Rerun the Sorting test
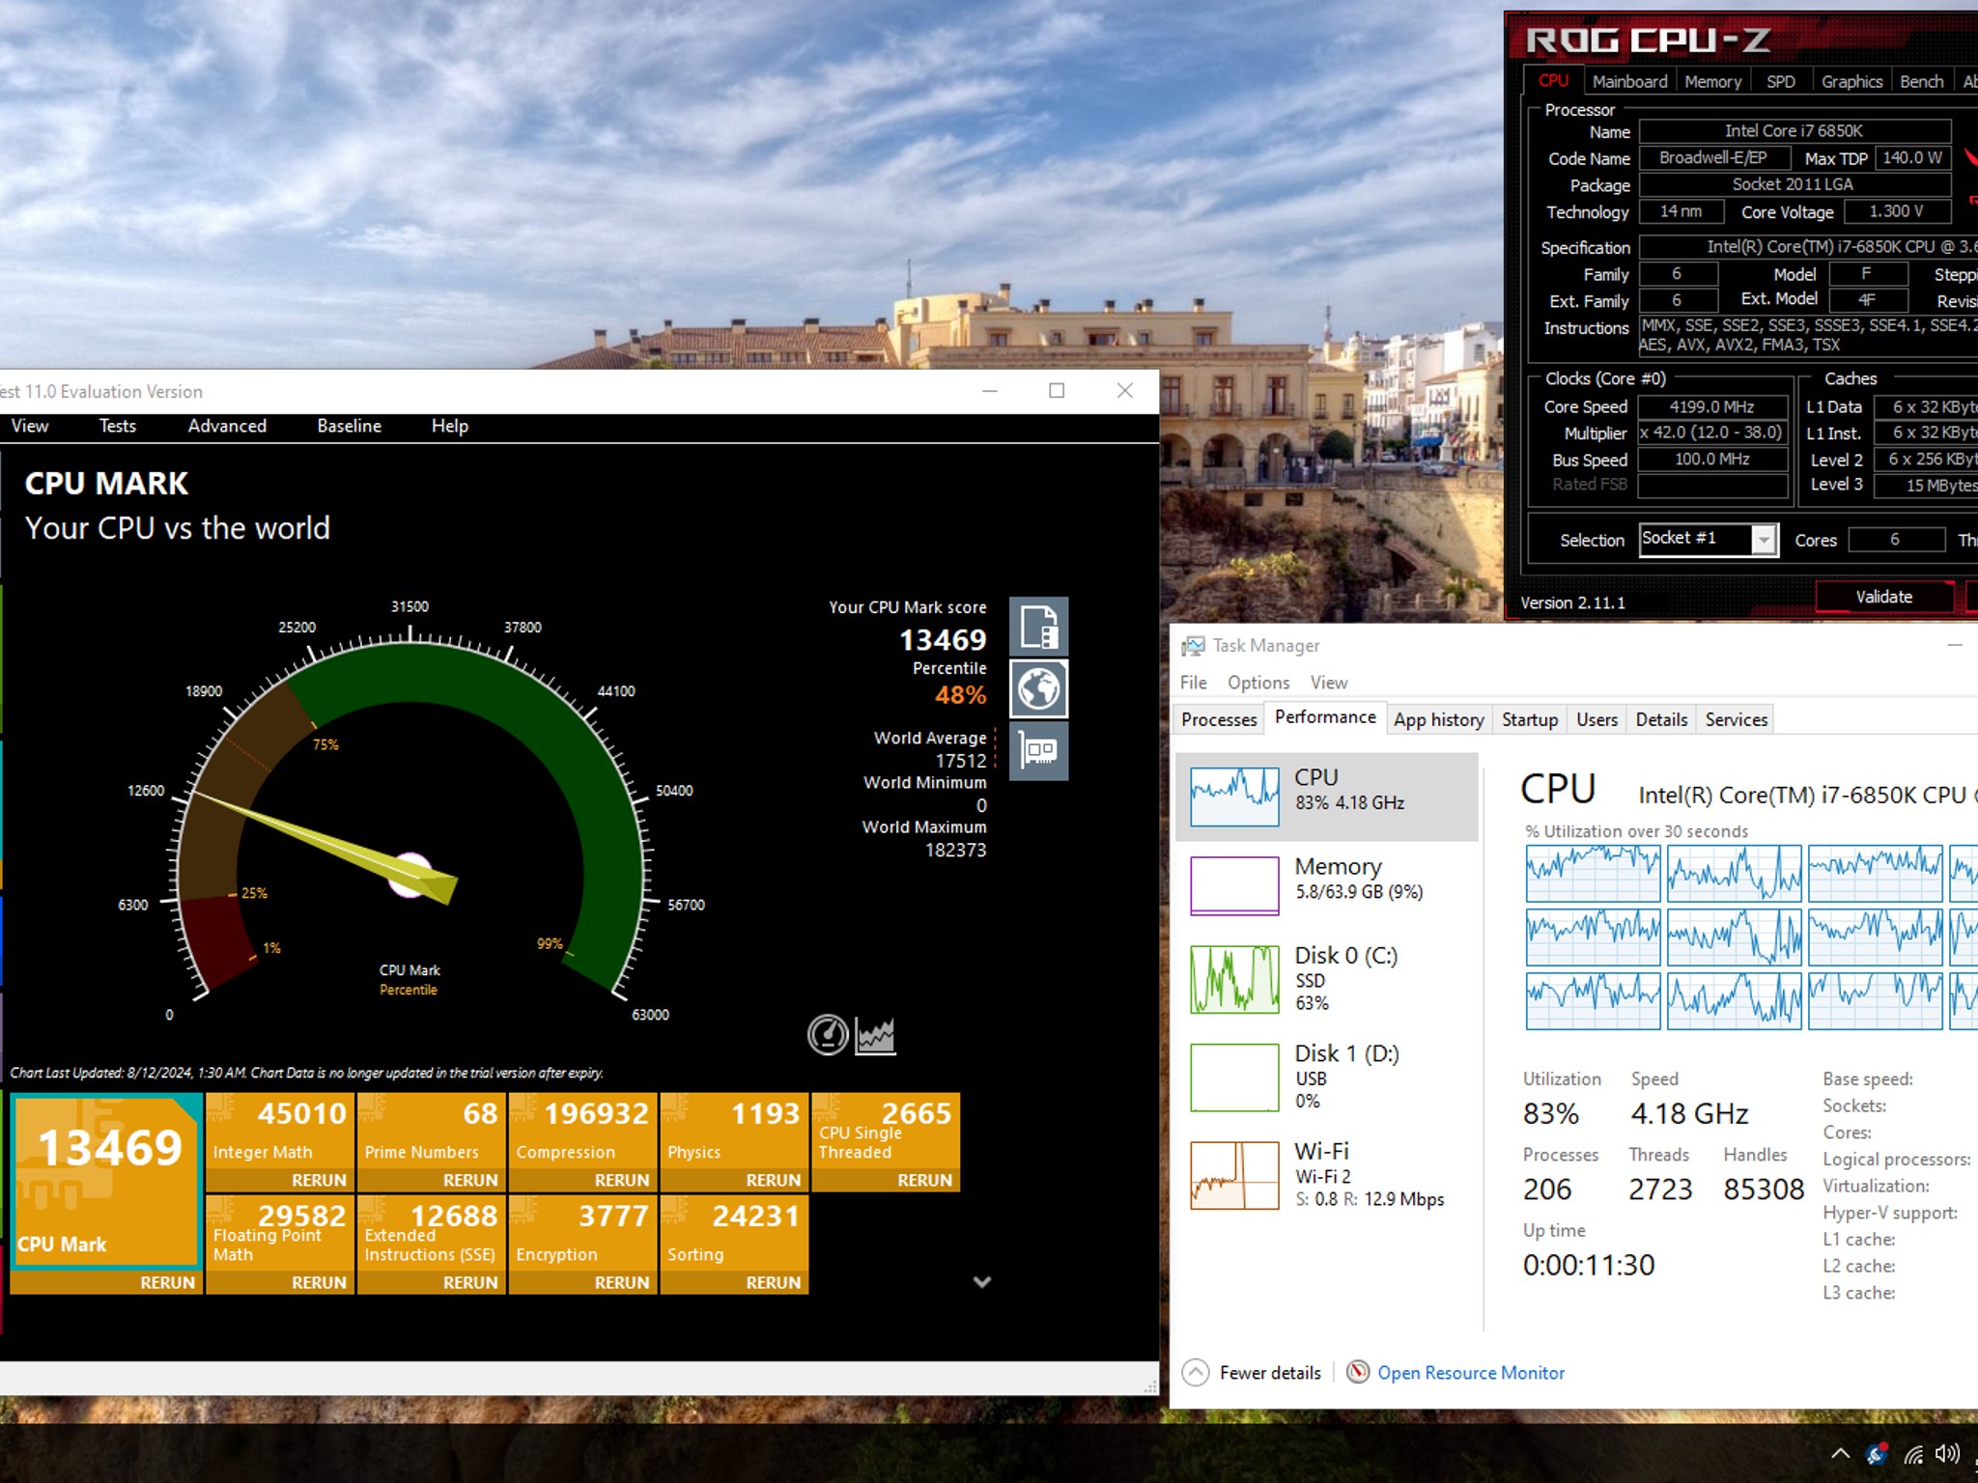The width and height of the screenshot is (1978, 1483). 774,1282
